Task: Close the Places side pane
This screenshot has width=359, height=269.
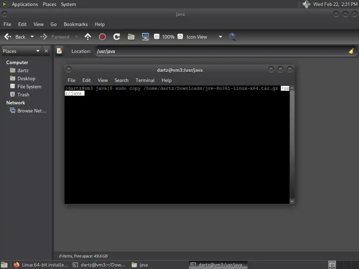Action: point(46,51)
